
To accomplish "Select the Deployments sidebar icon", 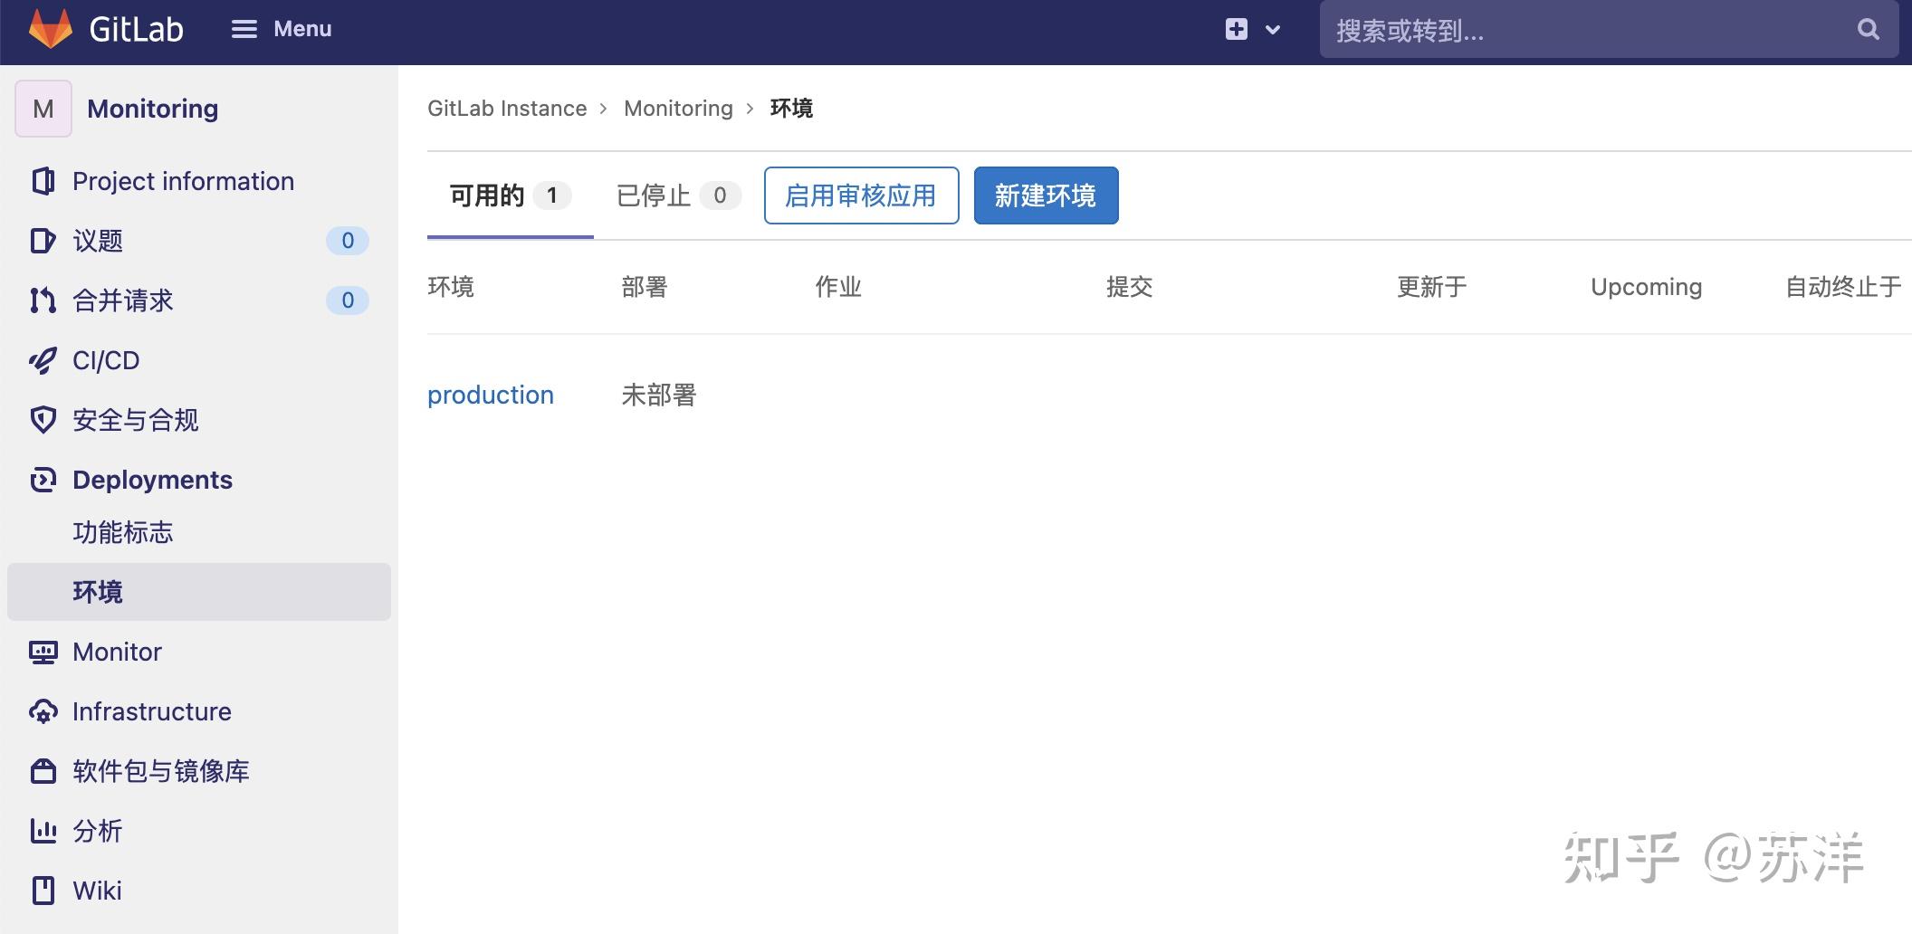I will [x=43, y=480].
